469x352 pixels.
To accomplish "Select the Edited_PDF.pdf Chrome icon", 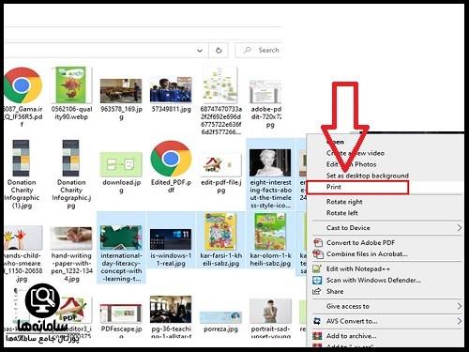I will point(171,159).
